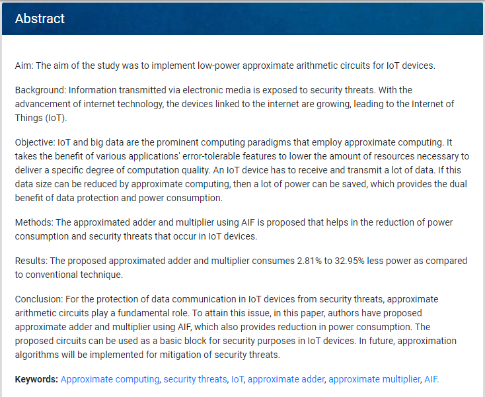Click the word Conclusion at paragraph start
The image size is (485, 397).
38,299
